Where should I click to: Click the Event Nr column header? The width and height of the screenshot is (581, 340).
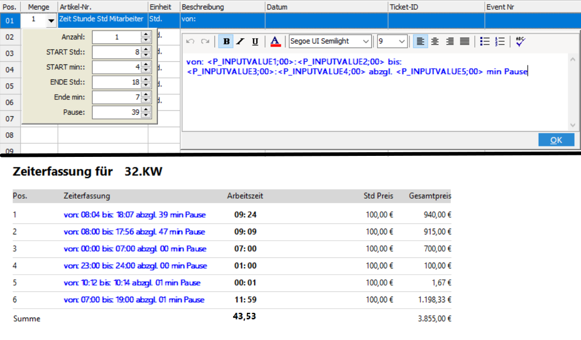click(532, 7)
